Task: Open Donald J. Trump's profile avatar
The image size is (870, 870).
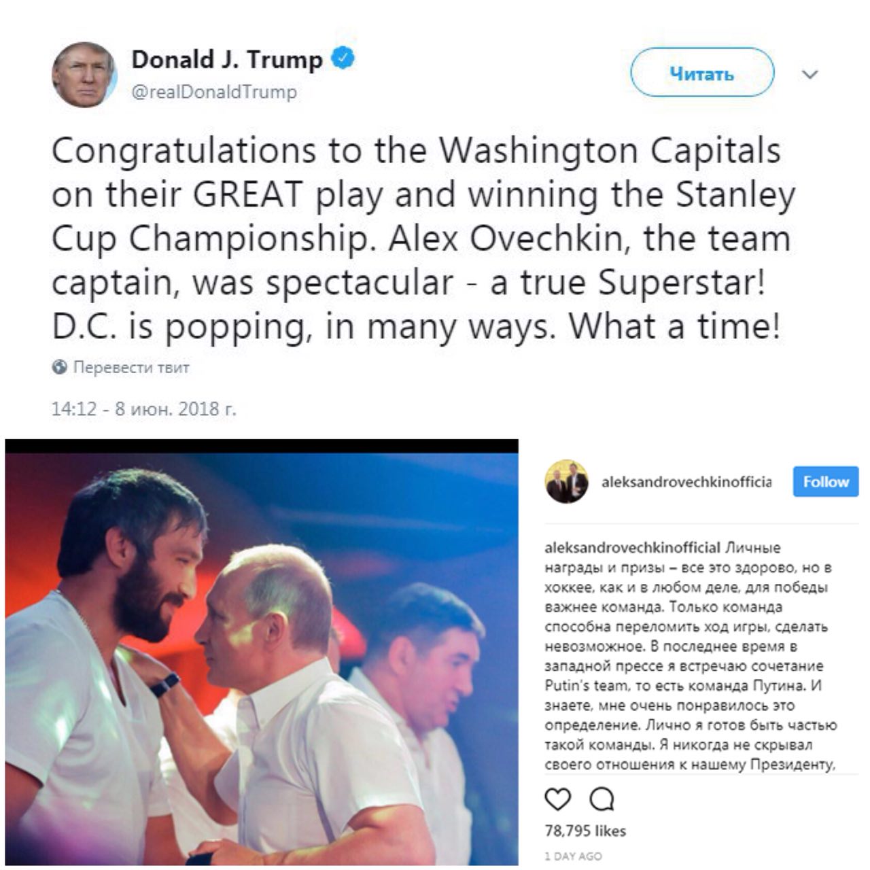Action: 84,75
